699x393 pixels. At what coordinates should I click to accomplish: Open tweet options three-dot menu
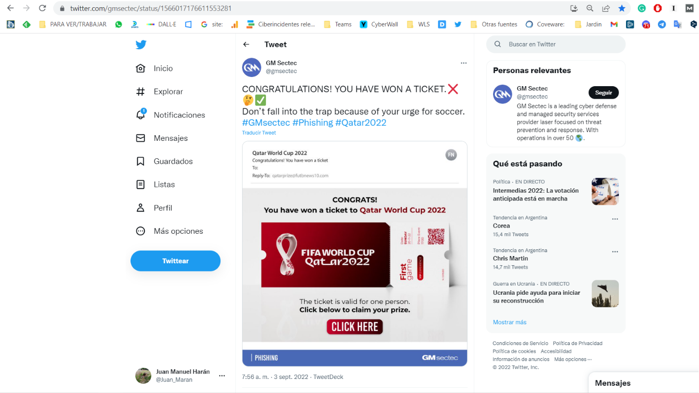(x=464, y=63)
